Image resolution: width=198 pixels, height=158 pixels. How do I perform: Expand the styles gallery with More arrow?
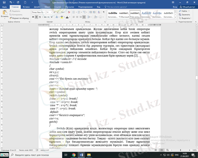(x=175, y=18)
